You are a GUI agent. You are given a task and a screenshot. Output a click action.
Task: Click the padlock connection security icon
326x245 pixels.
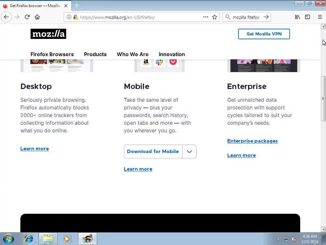(x=76, y=17)
